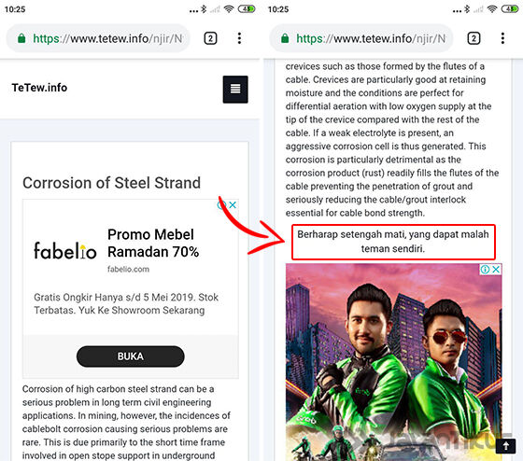Open the Grab ad info icon
This screenshot has height=461, width=523.
(486, 269)
